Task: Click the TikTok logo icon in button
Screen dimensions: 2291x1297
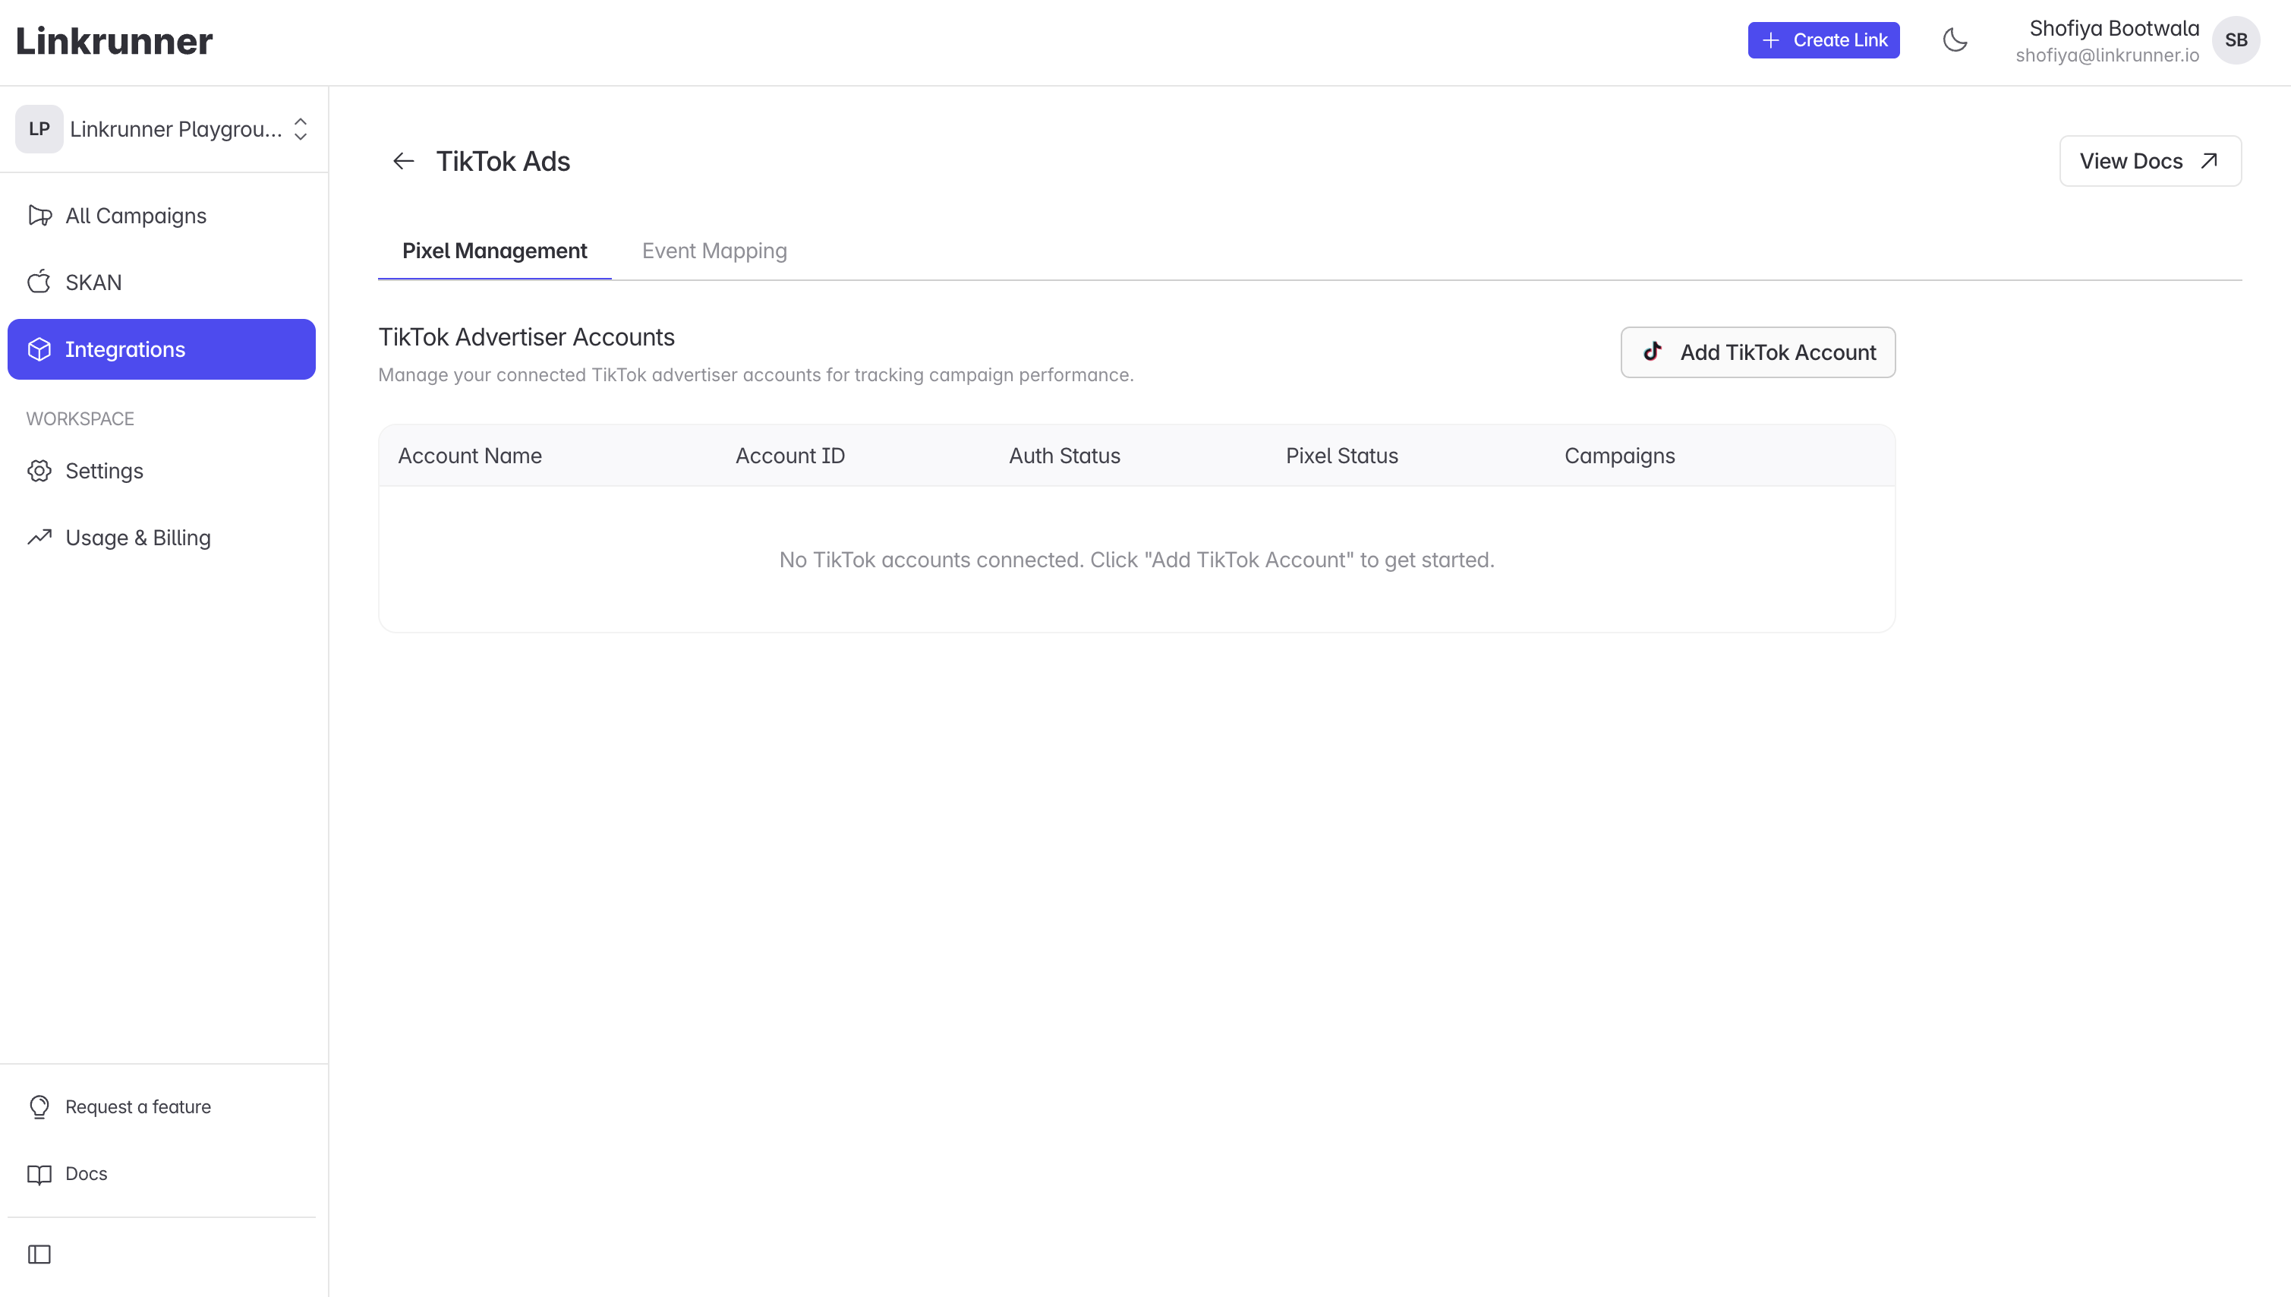Action: click(x=1653, y=351)
